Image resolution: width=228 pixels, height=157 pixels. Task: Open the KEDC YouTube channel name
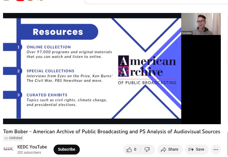32,147
